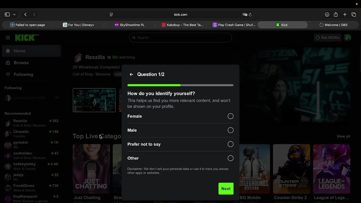The width and height of the screenshot is (361, 203).
Task: Click View all for Top Live Categories
Action: 343,136
